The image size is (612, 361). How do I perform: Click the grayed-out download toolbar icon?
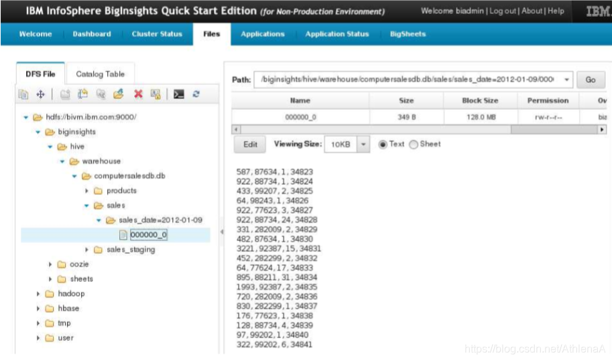(101, 94)
